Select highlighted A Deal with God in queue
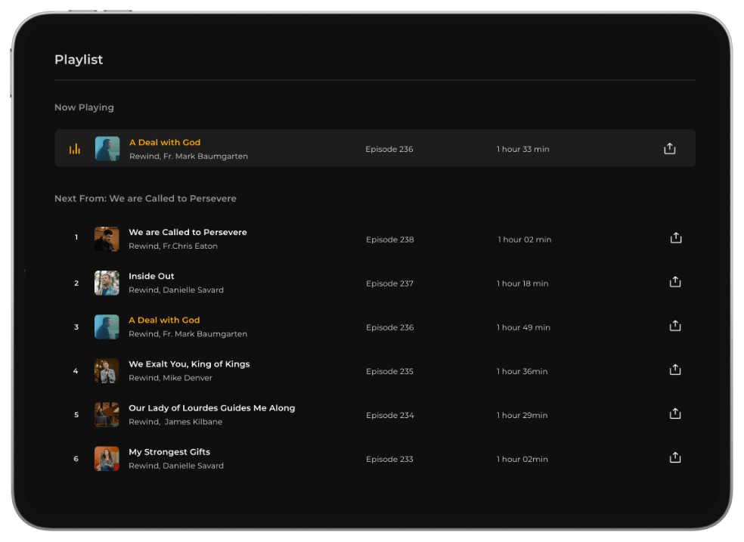 [x=164, y=321]
